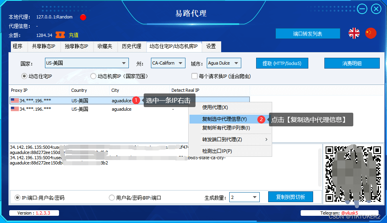Choose 复制所有代理IP列表(I) menu item
This screenshot has height=223, width=387.
point(230,128)
